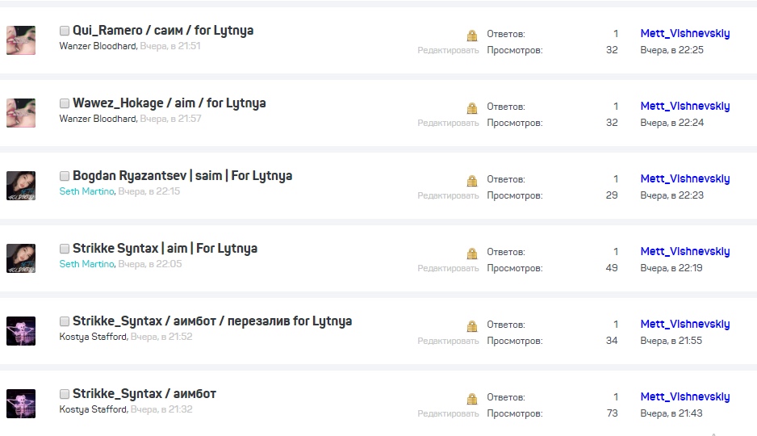Click lock icon on Qui_Ramero thread
The height and width of the screenshot is (436, 757).
(472, 36)
